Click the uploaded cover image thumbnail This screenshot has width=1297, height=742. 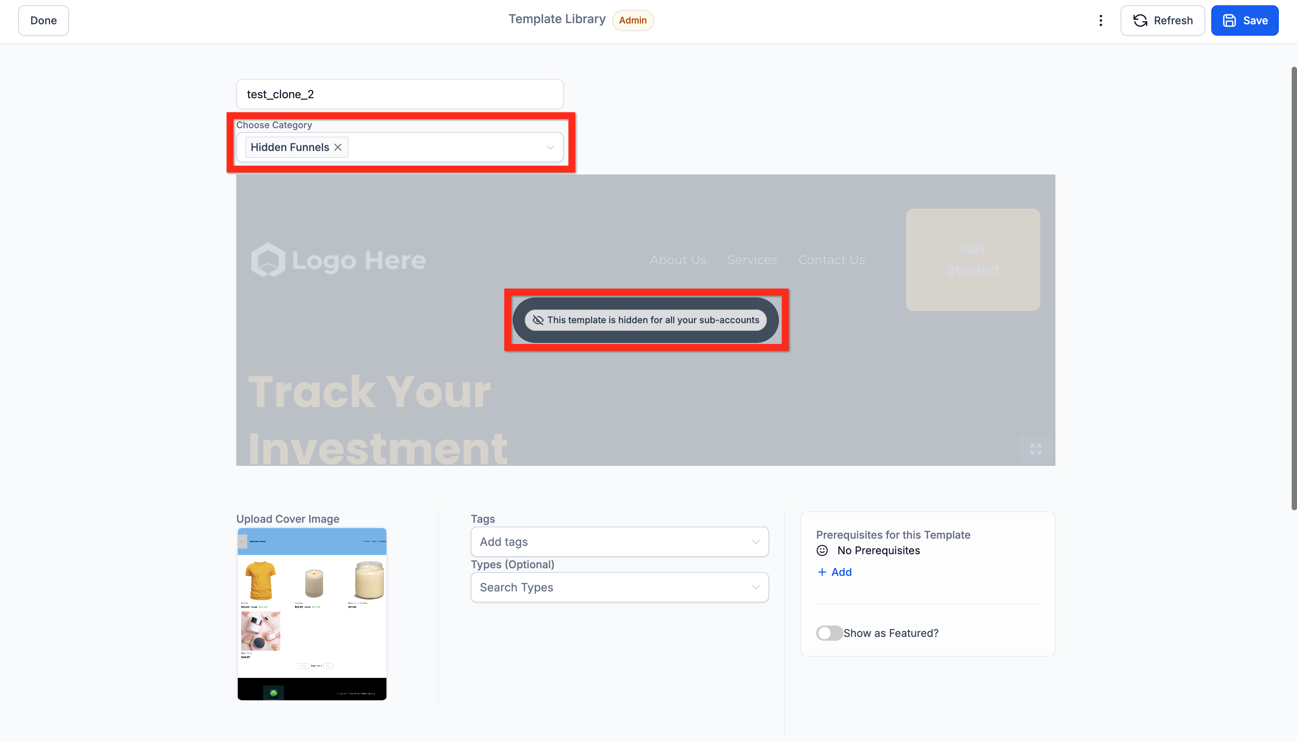point(312,613)
